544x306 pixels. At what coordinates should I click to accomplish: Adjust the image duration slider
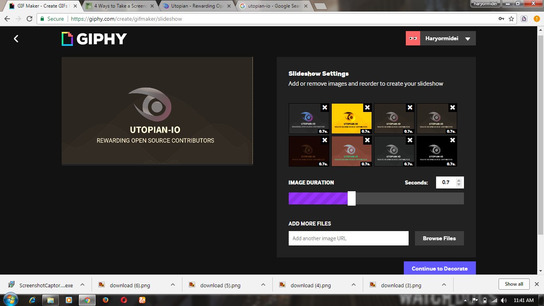pyautogui.click(x=351, y=198)
